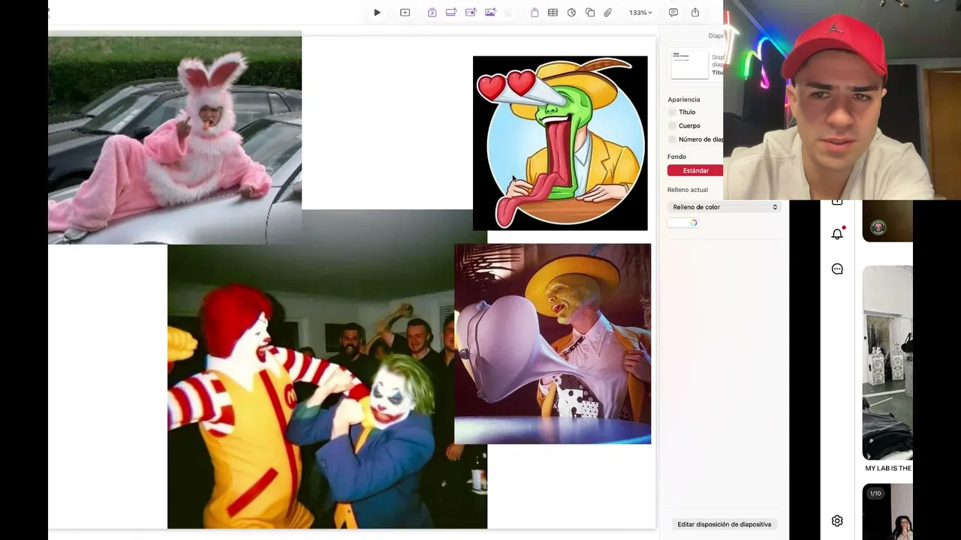Insert a shape from the toolbar
This screenshot has height=540, width=961.
590,13
